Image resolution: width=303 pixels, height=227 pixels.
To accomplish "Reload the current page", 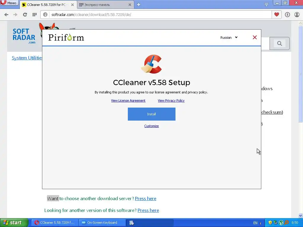I will click(25, 15).
